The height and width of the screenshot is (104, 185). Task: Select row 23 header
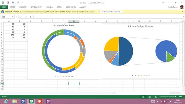pyautogui.click(x=2, y=83)
